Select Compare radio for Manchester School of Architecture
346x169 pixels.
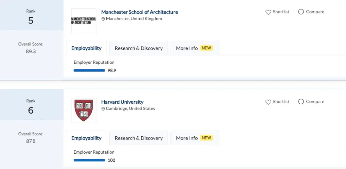(x=301, y=12)
